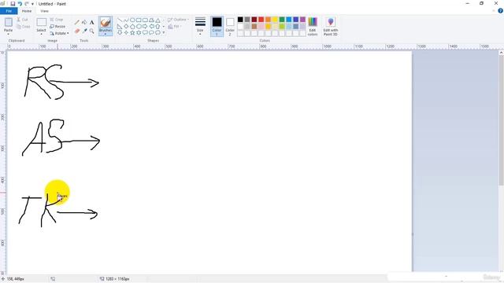Choose the Hexagon shape
This screenshot has height=283, width=504.
pos(139,26)
